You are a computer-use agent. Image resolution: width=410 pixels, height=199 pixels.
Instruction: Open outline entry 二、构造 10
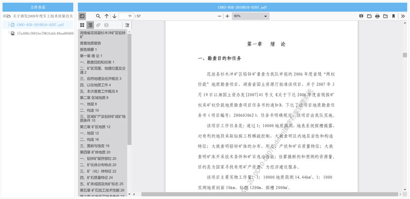point(89,110)
